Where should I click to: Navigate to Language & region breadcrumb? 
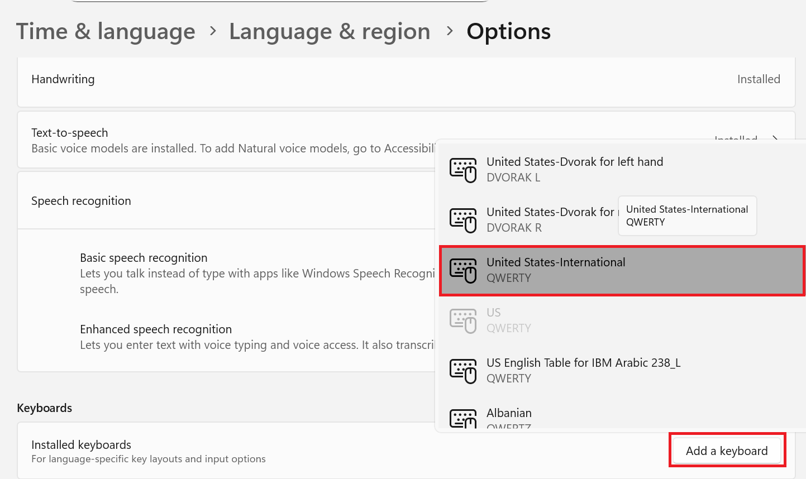pyautogui.click(x=330, y=32)
